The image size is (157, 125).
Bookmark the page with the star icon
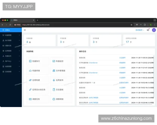coord(131,25)
